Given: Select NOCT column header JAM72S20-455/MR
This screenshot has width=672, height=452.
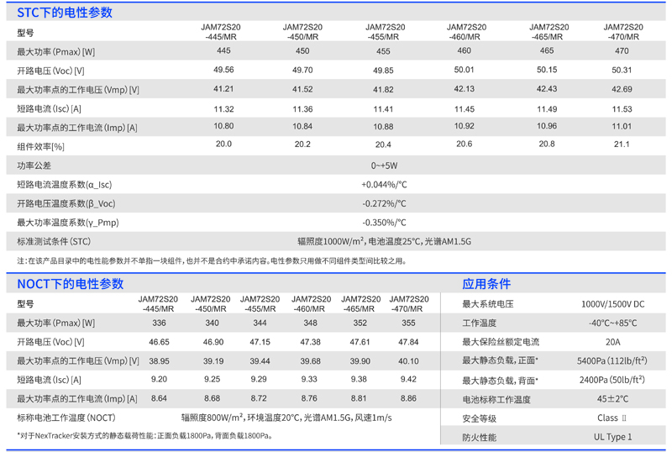Looking at the screenshot, I should (x=260, y=304).
